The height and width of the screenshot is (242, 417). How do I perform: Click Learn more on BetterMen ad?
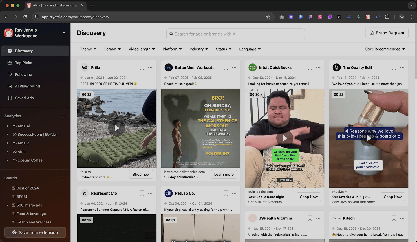click(224, 175)
